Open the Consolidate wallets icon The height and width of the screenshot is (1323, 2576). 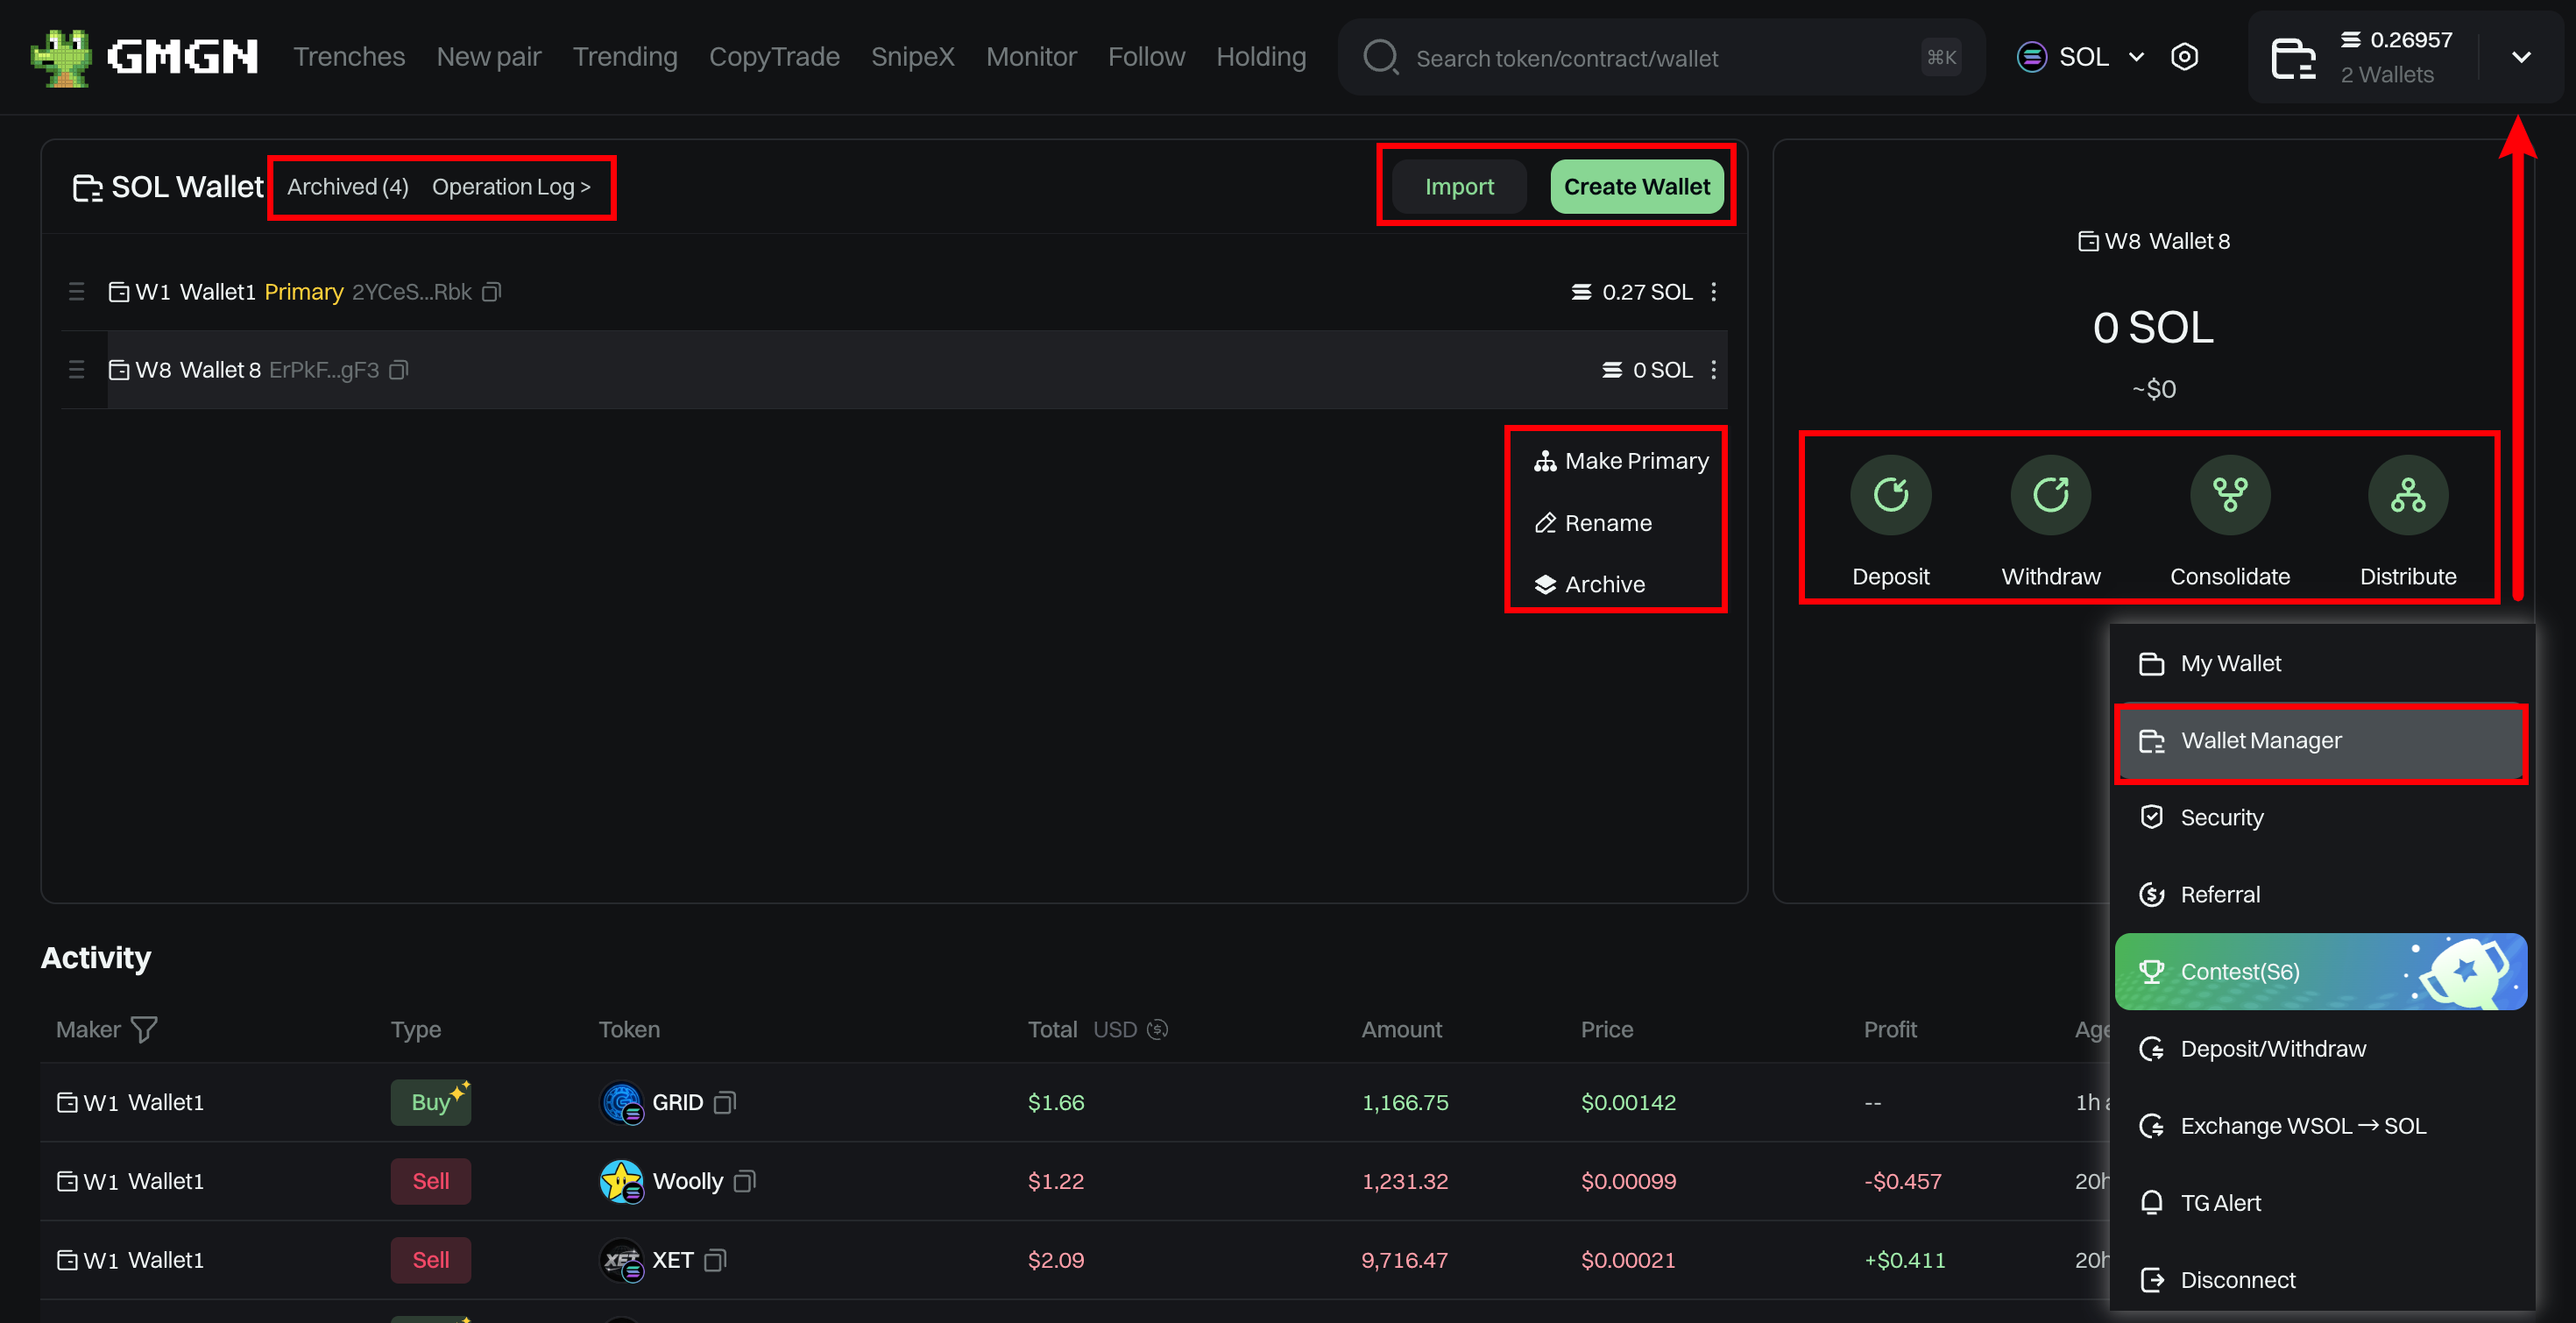pyautogui.click(x=2229, y=494)
